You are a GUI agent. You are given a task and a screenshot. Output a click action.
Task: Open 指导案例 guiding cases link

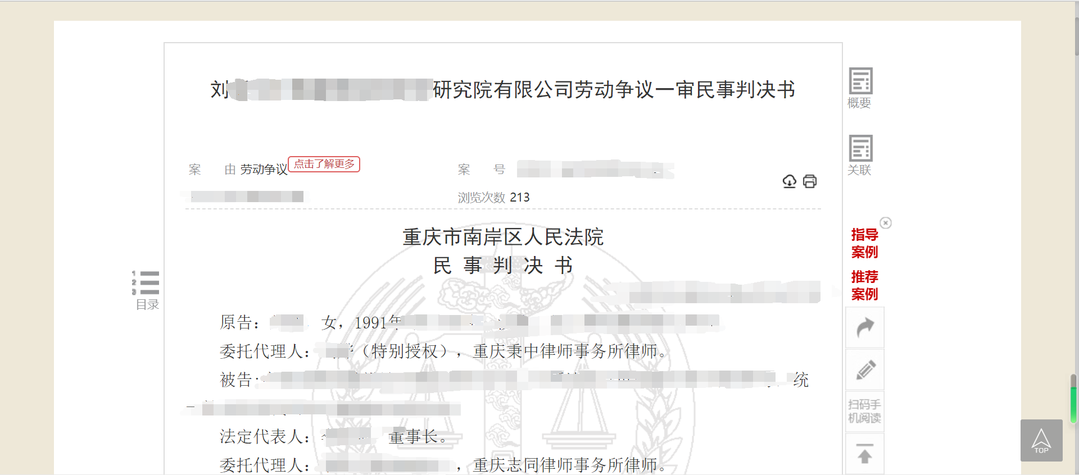[864, 243]
